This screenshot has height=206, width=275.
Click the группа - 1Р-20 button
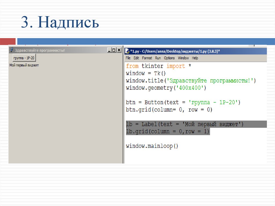(24, 58)
